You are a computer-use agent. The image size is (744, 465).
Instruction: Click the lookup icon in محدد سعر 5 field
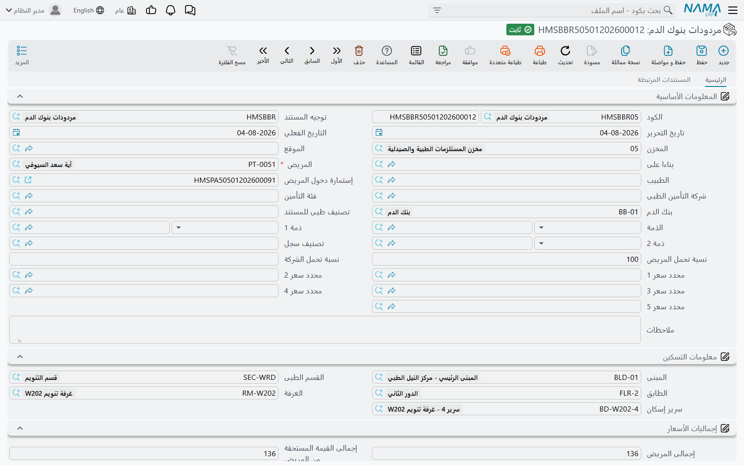tap(379, 306)
